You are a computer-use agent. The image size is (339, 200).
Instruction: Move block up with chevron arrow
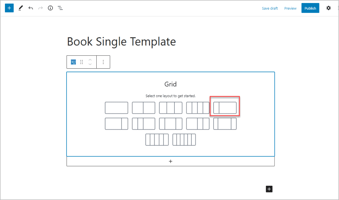tap(90, 60)
